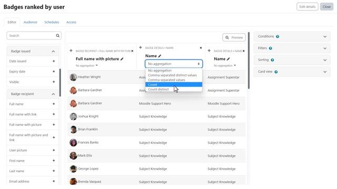
Task: Add the plain Full name column
Action: coord(54,104)
